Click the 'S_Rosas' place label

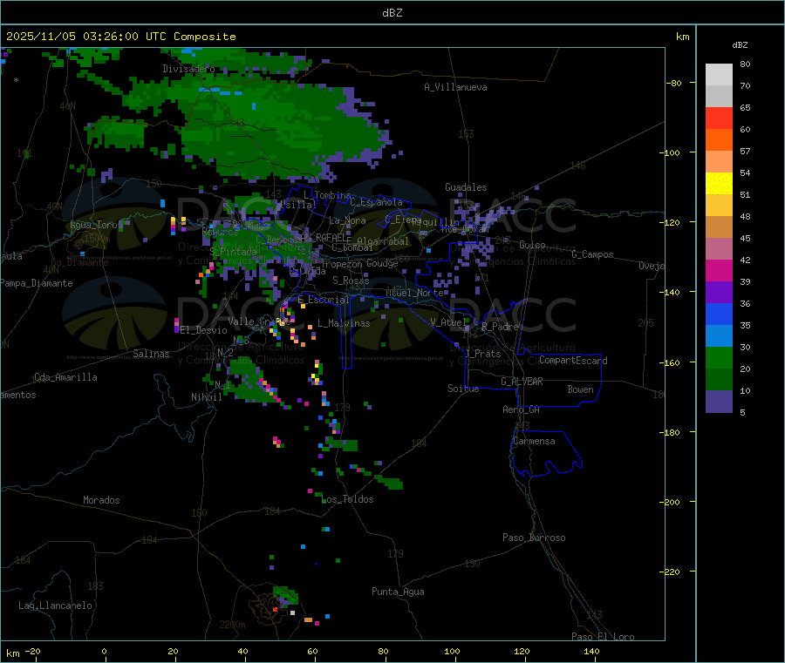351,281
